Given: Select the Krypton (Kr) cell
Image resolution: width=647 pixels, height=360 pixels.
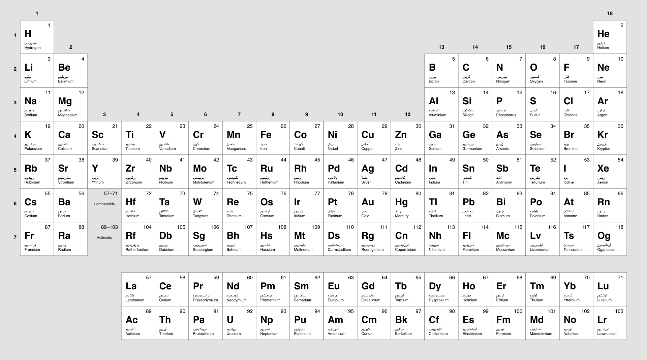Looking at the screenshot, I should pyautogui.click(x=610, y=138).
